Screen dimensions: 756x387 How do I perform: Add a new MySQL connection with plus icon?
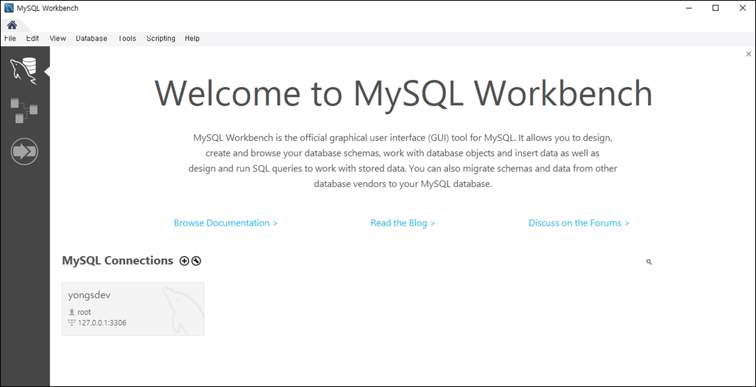184,261
